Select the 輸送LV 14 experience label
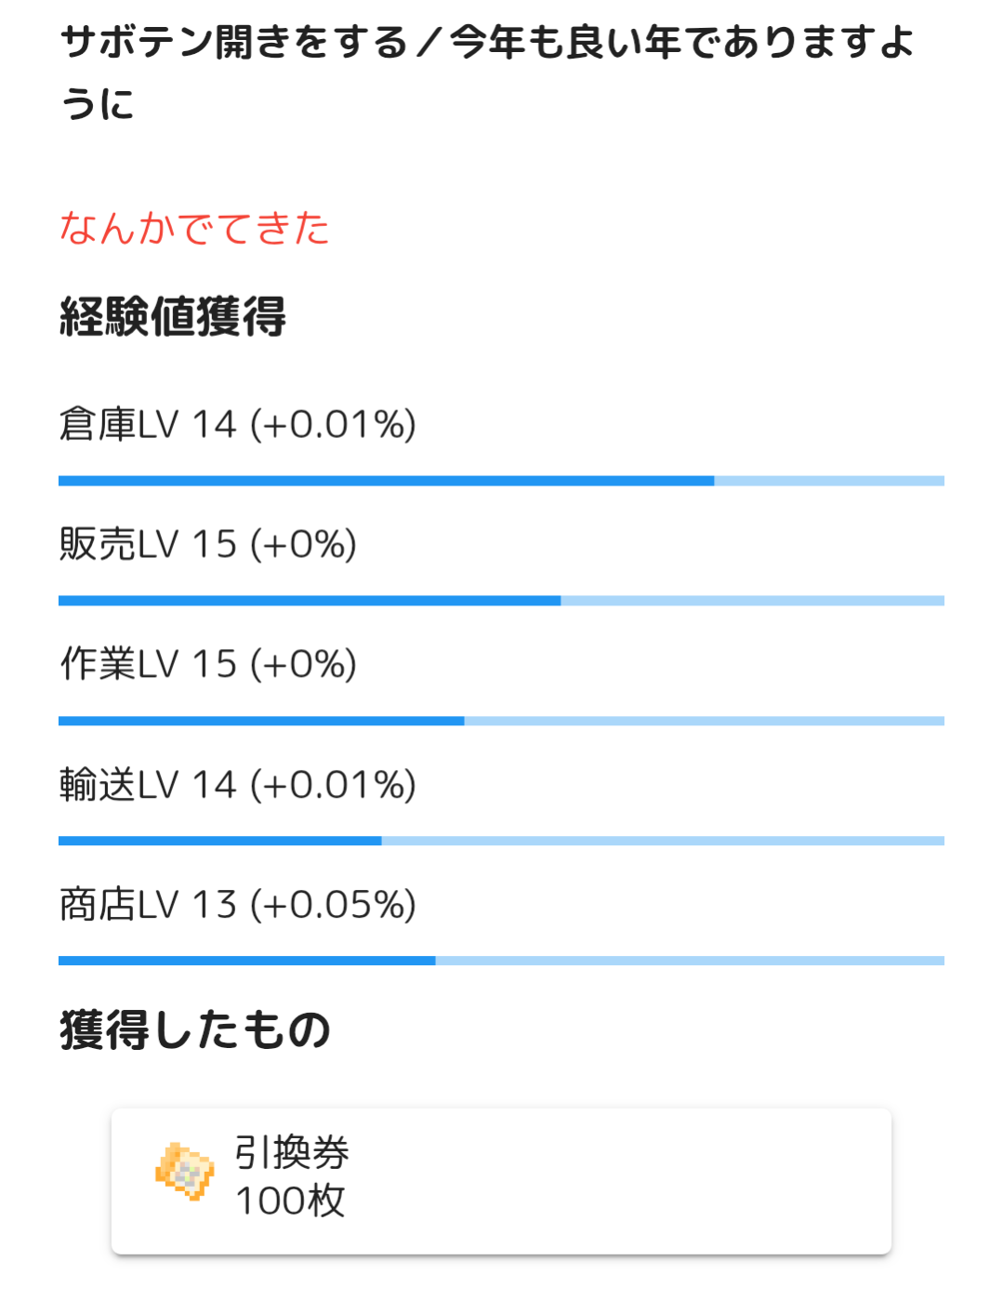Screen dimensions: 1003x1314 coord(237,785)
